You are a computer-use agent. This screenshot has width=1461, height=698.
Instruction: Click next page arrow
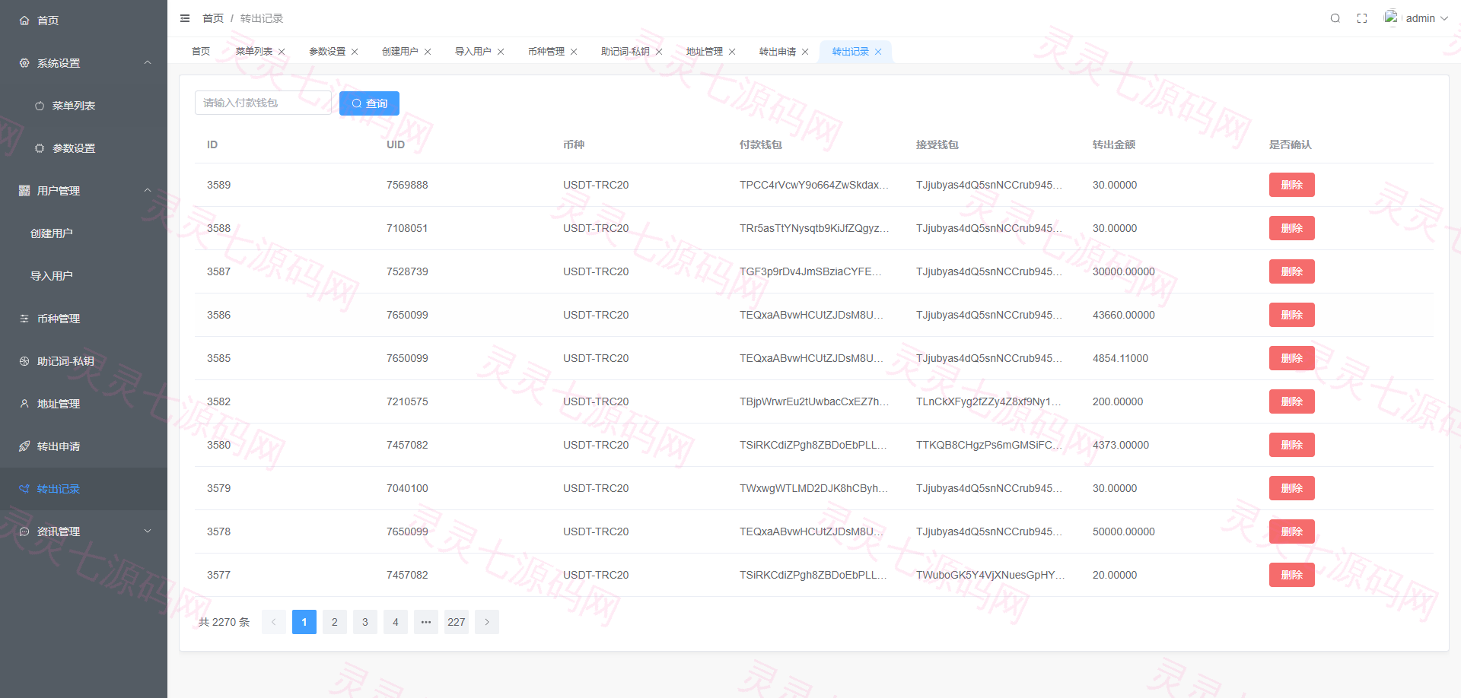tap(487, 622)
